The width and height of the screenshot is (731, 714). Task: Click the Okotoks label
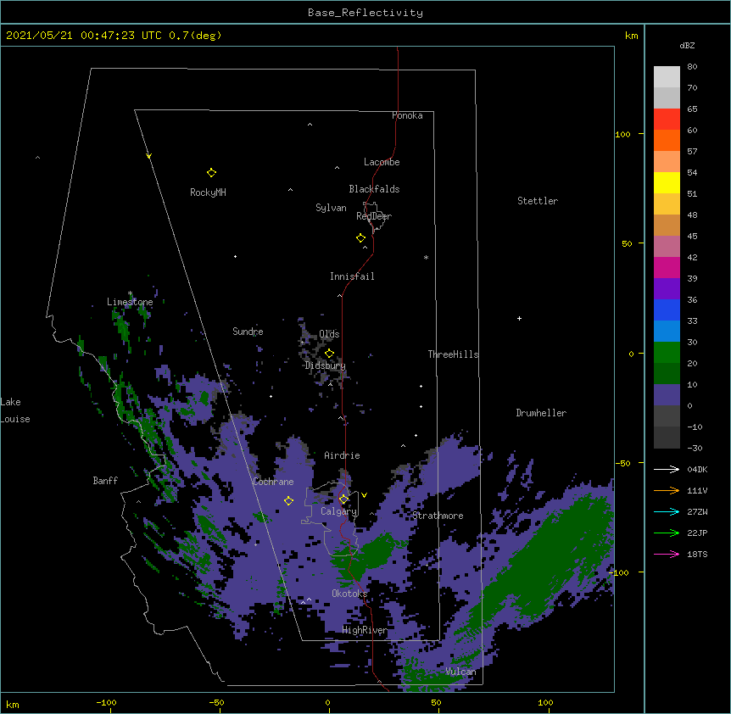[349, 594]
